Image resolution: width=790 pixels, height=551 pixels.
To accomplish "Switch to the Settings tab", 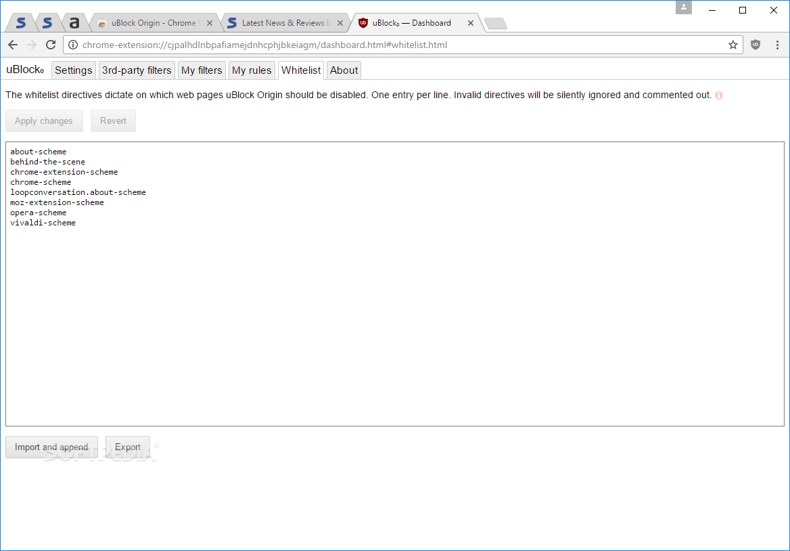I will (73, 70).
